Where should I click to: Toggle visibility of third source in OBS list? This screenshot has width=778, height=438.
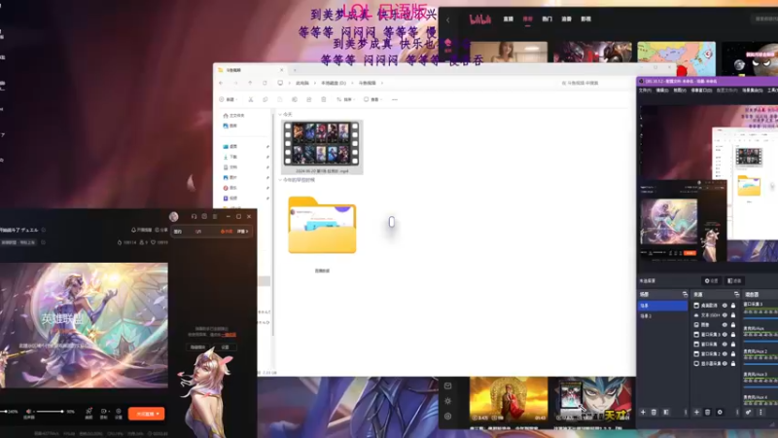(725, 325)
